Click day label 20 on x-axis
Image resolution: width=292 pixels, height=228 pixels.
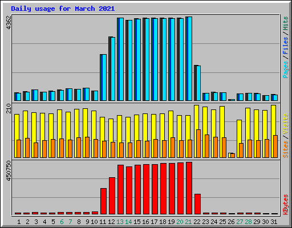click(x=180, y=222)
